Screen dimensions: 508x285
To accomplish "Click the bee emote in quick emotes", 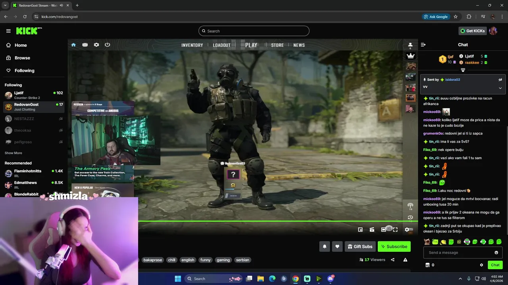I will pyautogui.click(x=443, y=241).
